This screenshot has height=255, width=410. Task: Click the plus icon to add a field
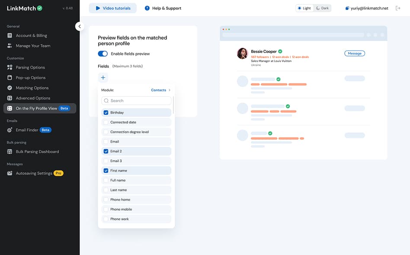(x=103, y=77)
